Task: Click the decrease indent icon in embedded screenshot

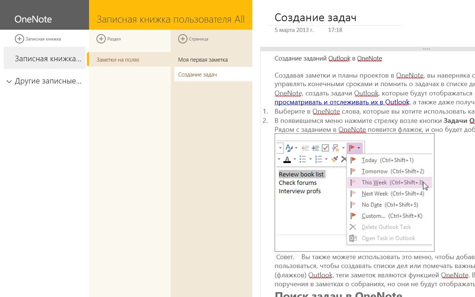Action: pos(305,148)
